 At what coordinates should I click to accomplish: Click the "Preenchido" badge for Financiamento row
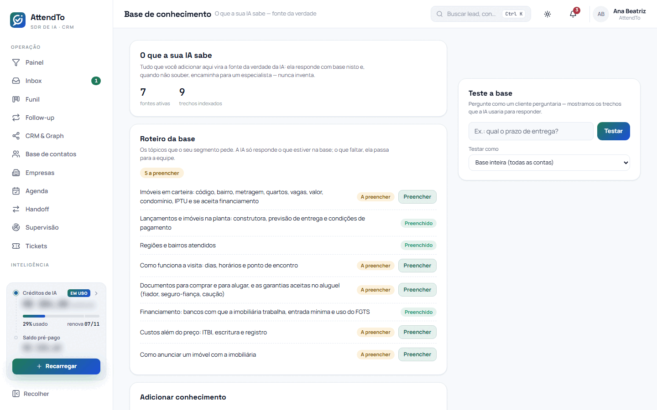pos(418,312)
